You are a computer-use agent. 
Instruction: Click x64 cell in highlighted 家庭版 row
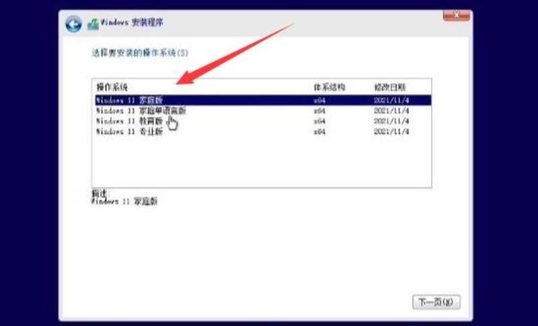(x=319, y=101)
